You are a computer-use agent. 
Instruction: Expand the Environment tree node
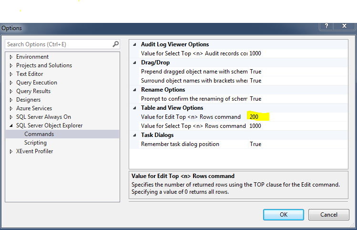pos(11,57)
